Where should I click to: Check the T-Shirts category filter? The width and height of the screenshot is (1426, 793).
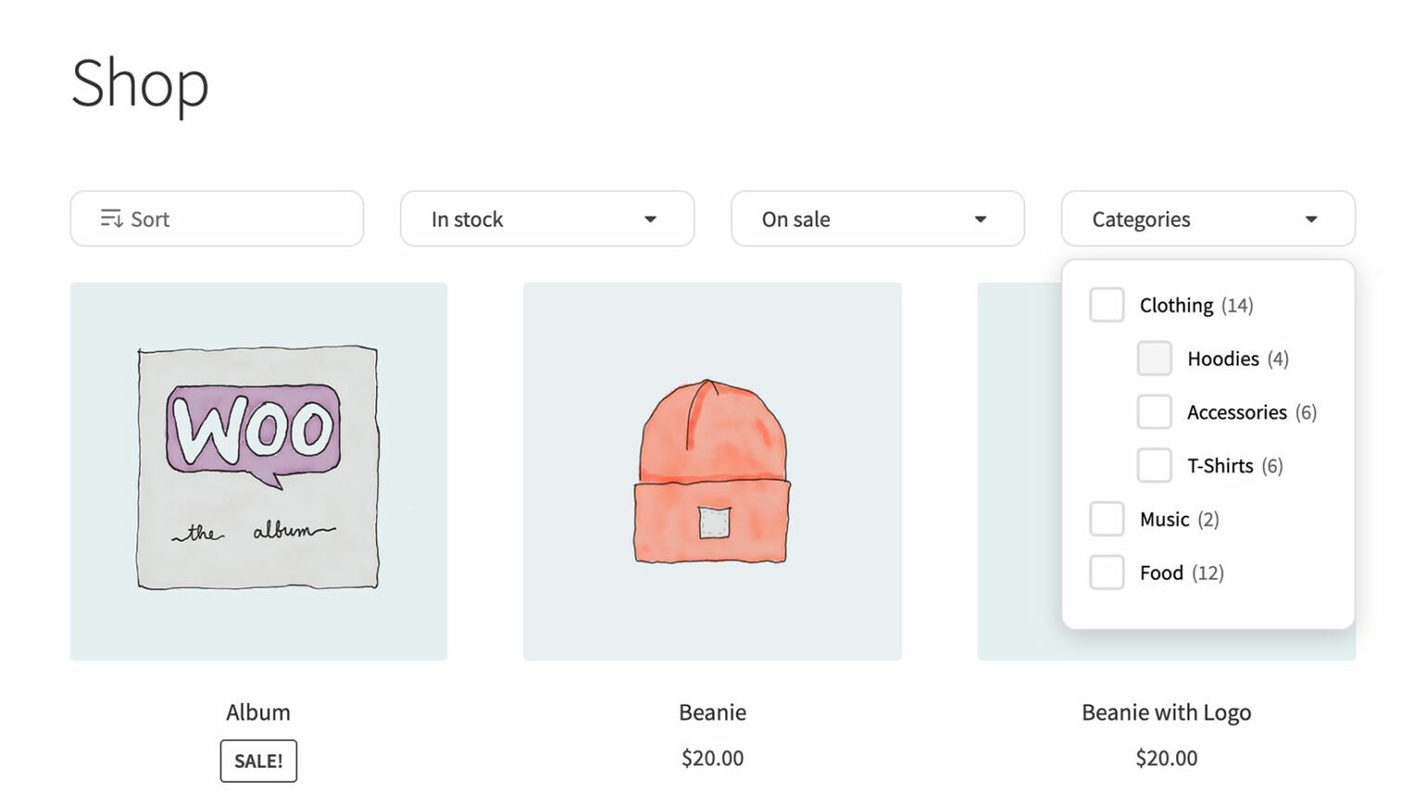1154,466
